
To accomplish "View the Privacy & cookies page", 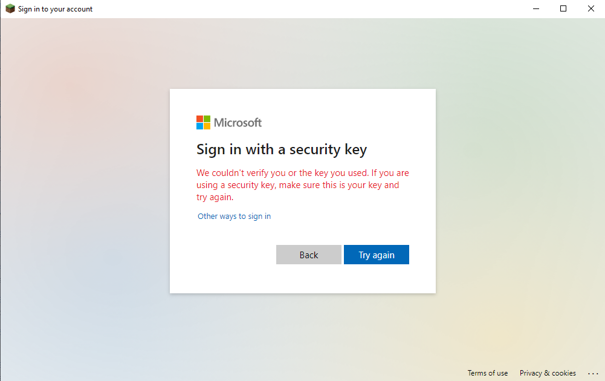I will pos(548,373).
